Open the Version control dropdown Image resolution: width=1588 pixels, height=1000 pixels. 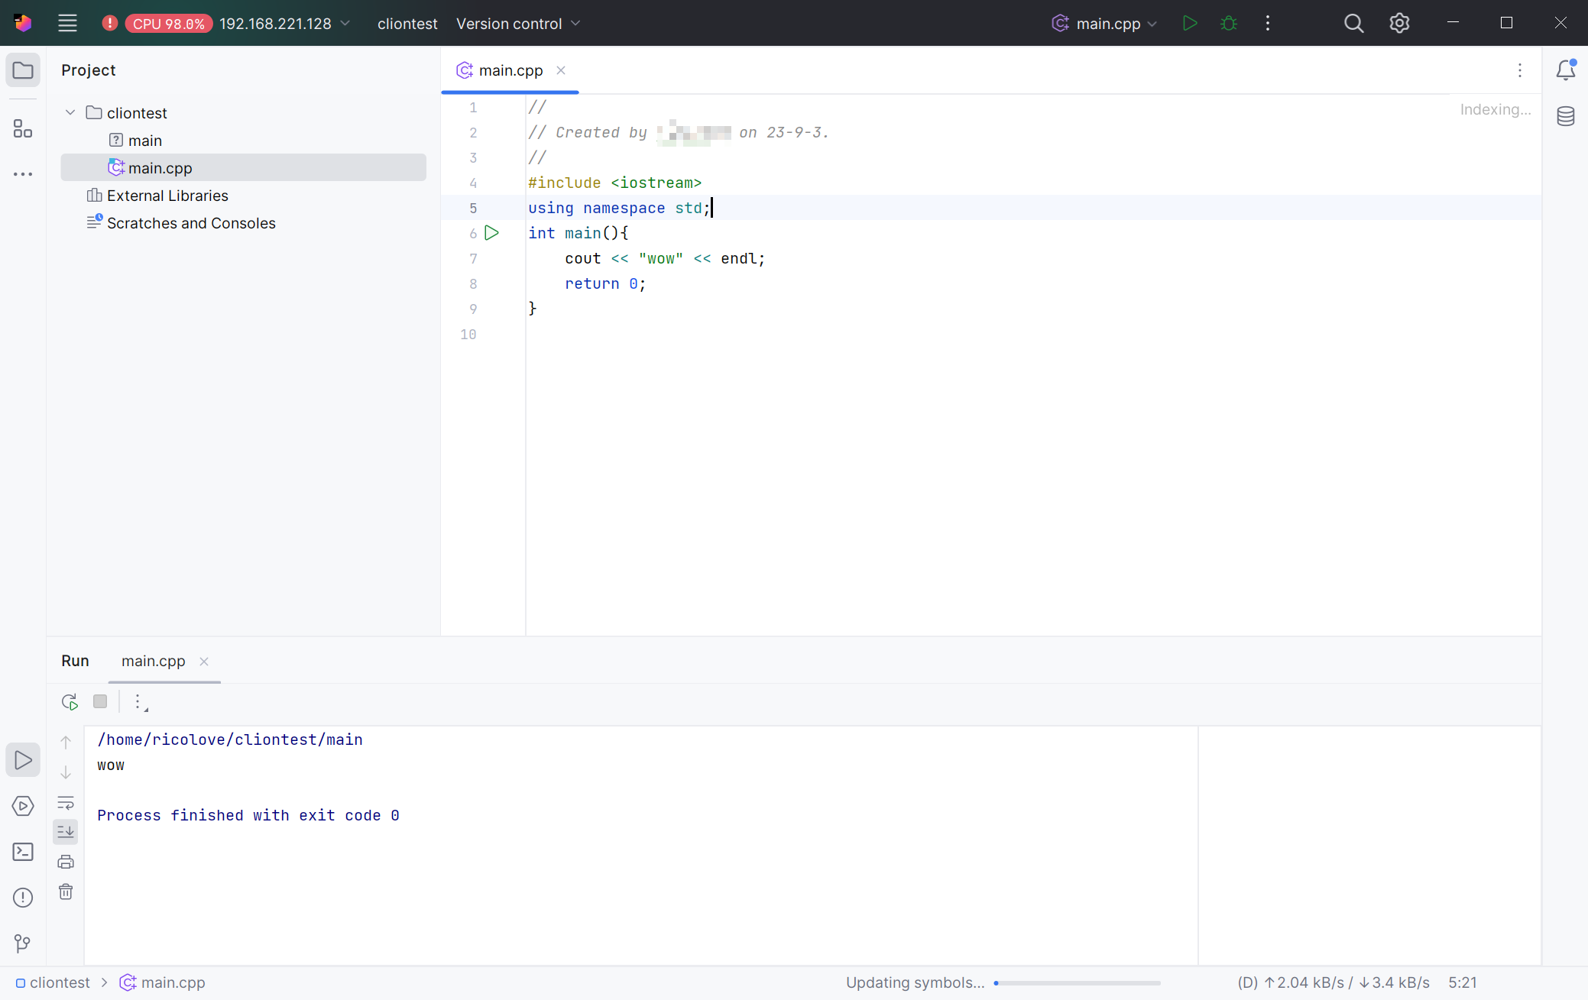518,24
